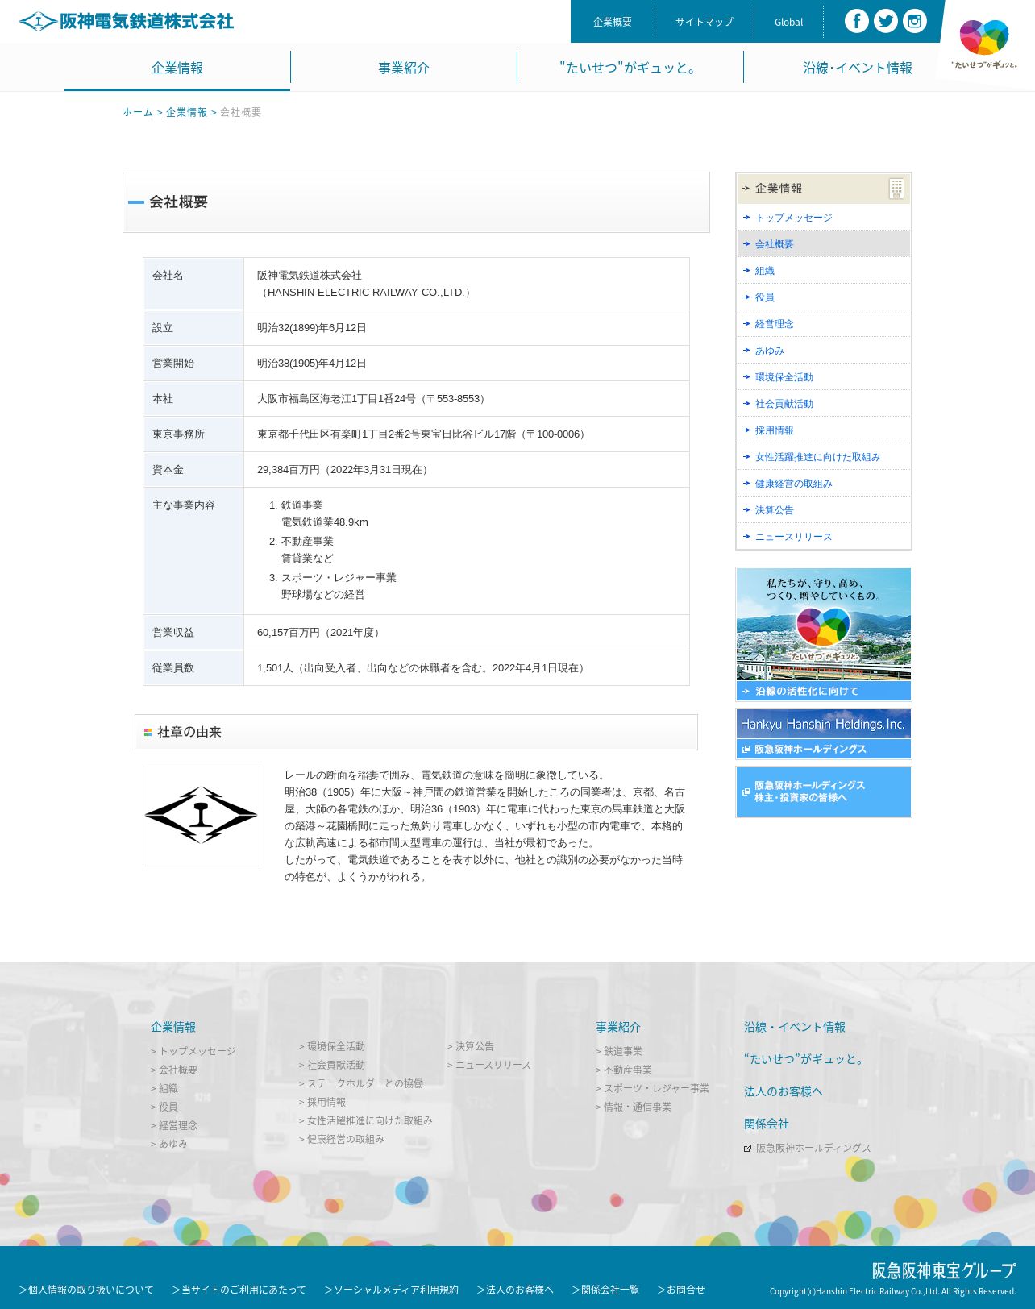Open 健康経営の取組み in sidebar menu
Image resolution: width=1035 pixels, height=1309 pixels.
coord(823,484)
